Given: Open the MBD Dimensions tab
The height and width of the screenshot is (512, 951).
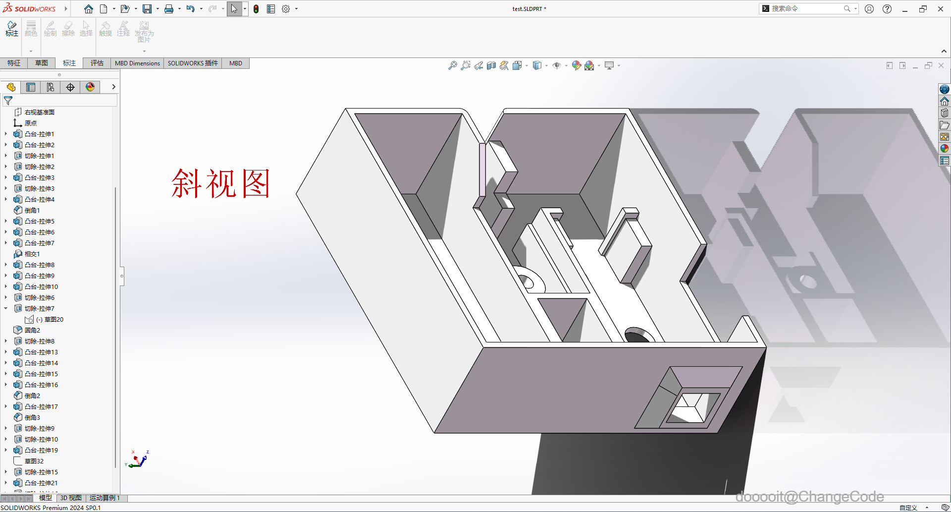Looking at the screenshot, I should click(x=137, y=63).
